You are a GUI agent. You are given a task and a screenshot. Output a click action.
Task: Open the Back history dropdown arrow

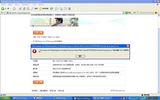(10, 8)
